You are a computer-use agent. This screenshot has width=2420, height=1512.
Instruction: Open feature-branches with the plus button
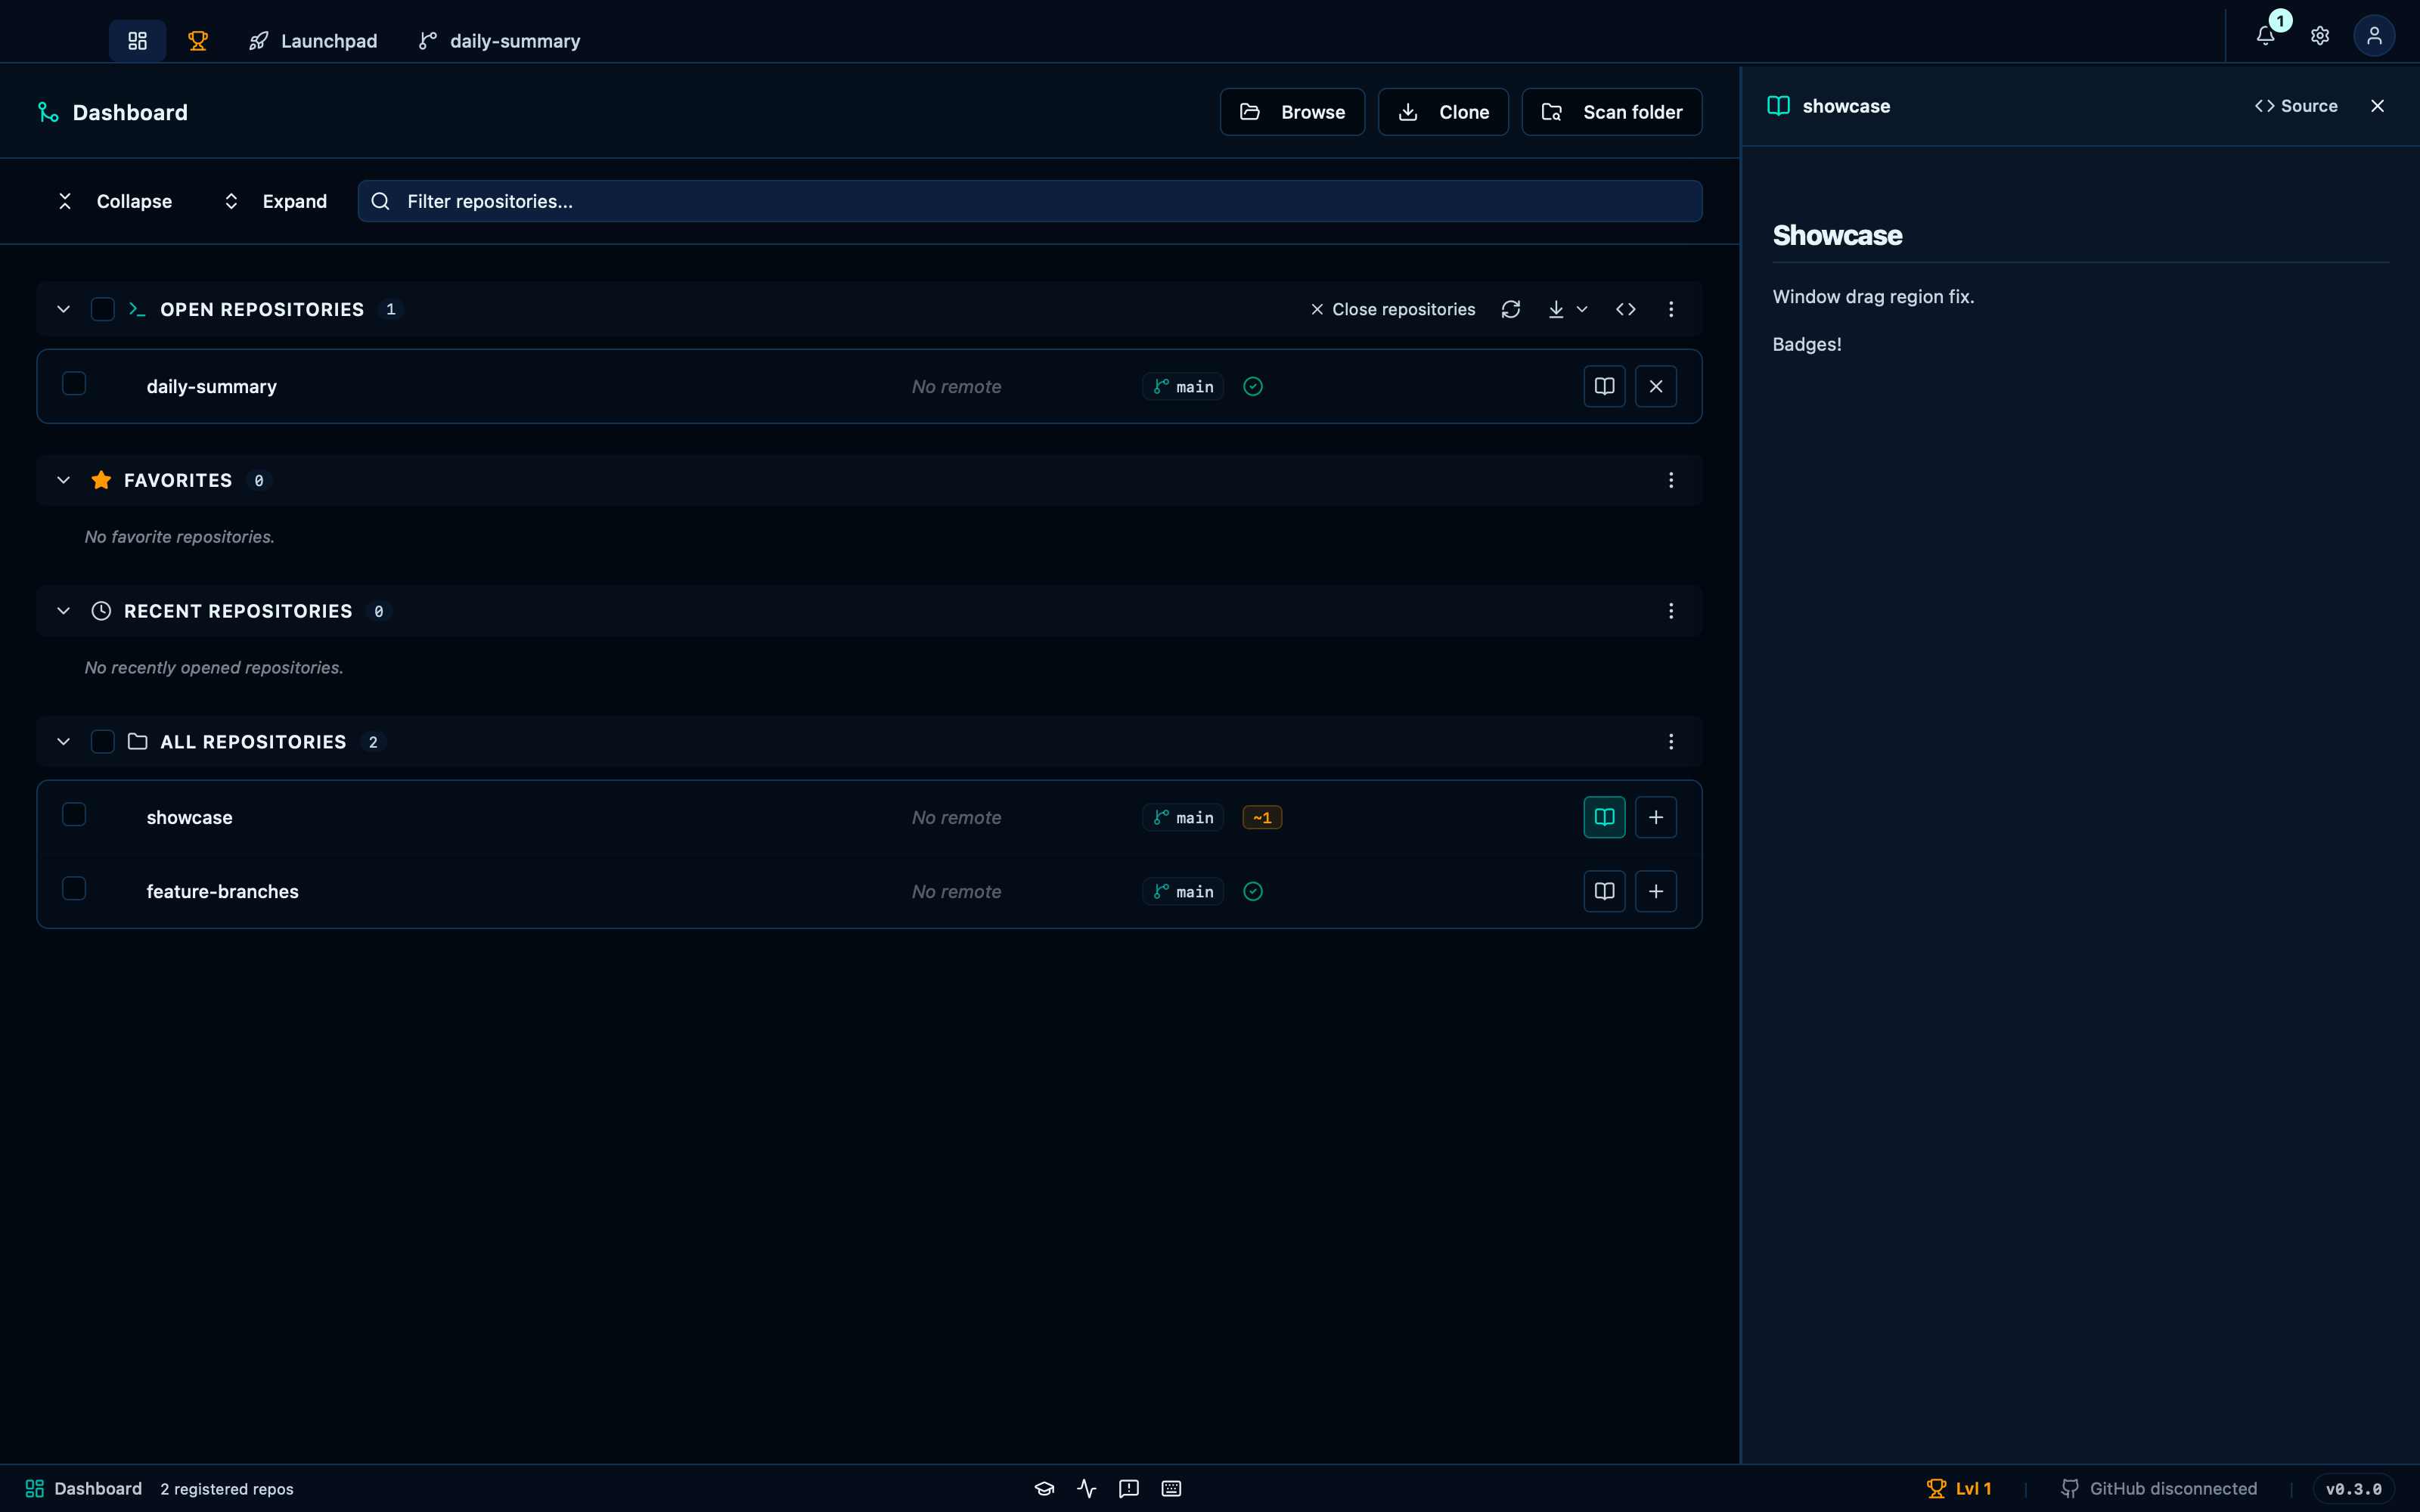tap(1656, 891)
